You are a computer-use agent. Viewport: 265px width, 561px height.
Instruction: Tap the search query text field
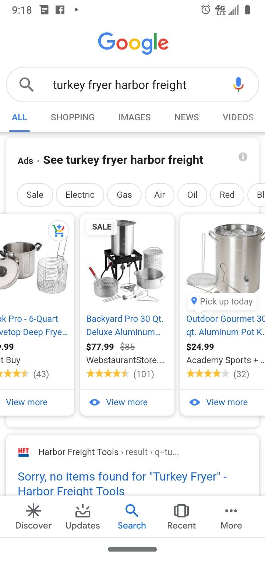coord(120,85)
